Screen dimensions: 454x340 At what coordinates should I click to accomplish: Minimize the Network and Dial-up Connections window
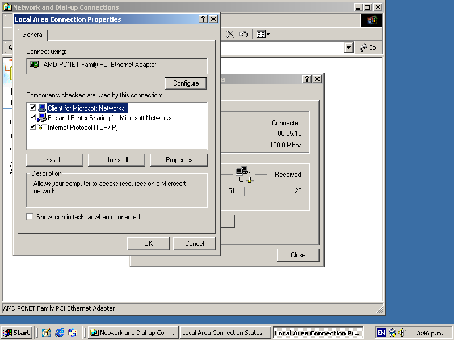359,7
